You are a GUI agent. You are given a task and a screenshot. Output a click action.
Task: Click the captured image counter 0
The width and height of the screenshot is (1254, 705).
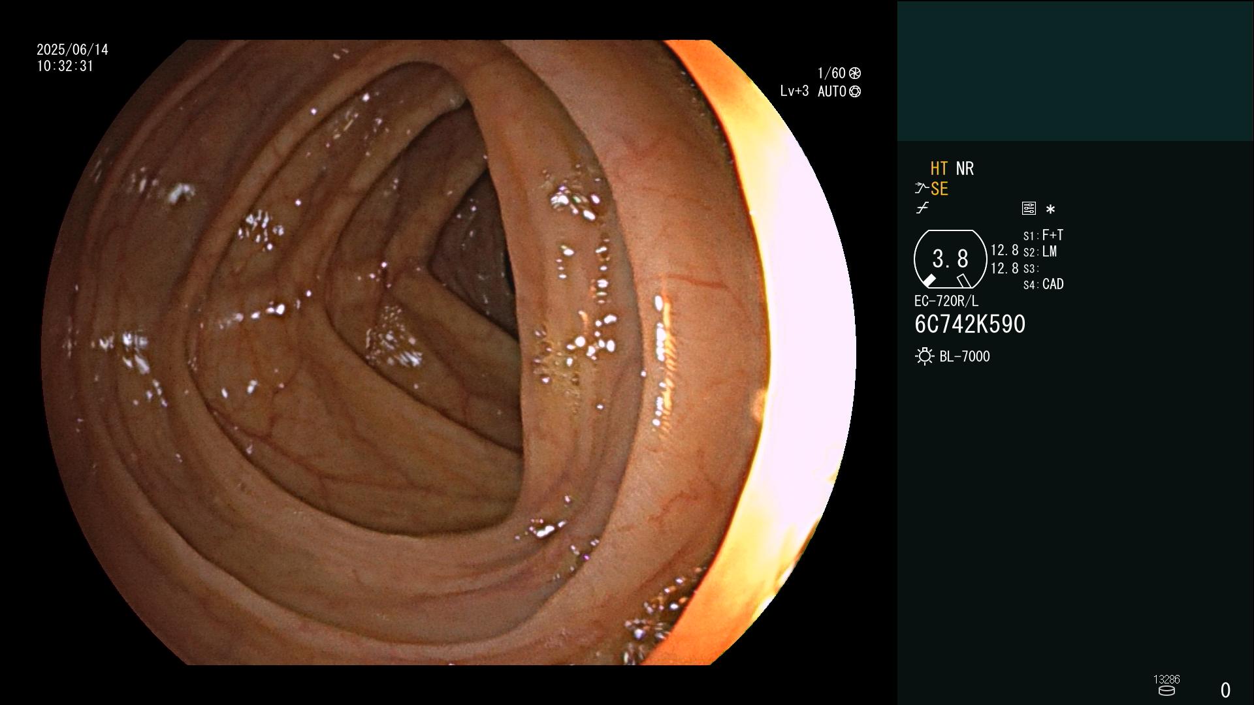click(x=1226, y=690)
